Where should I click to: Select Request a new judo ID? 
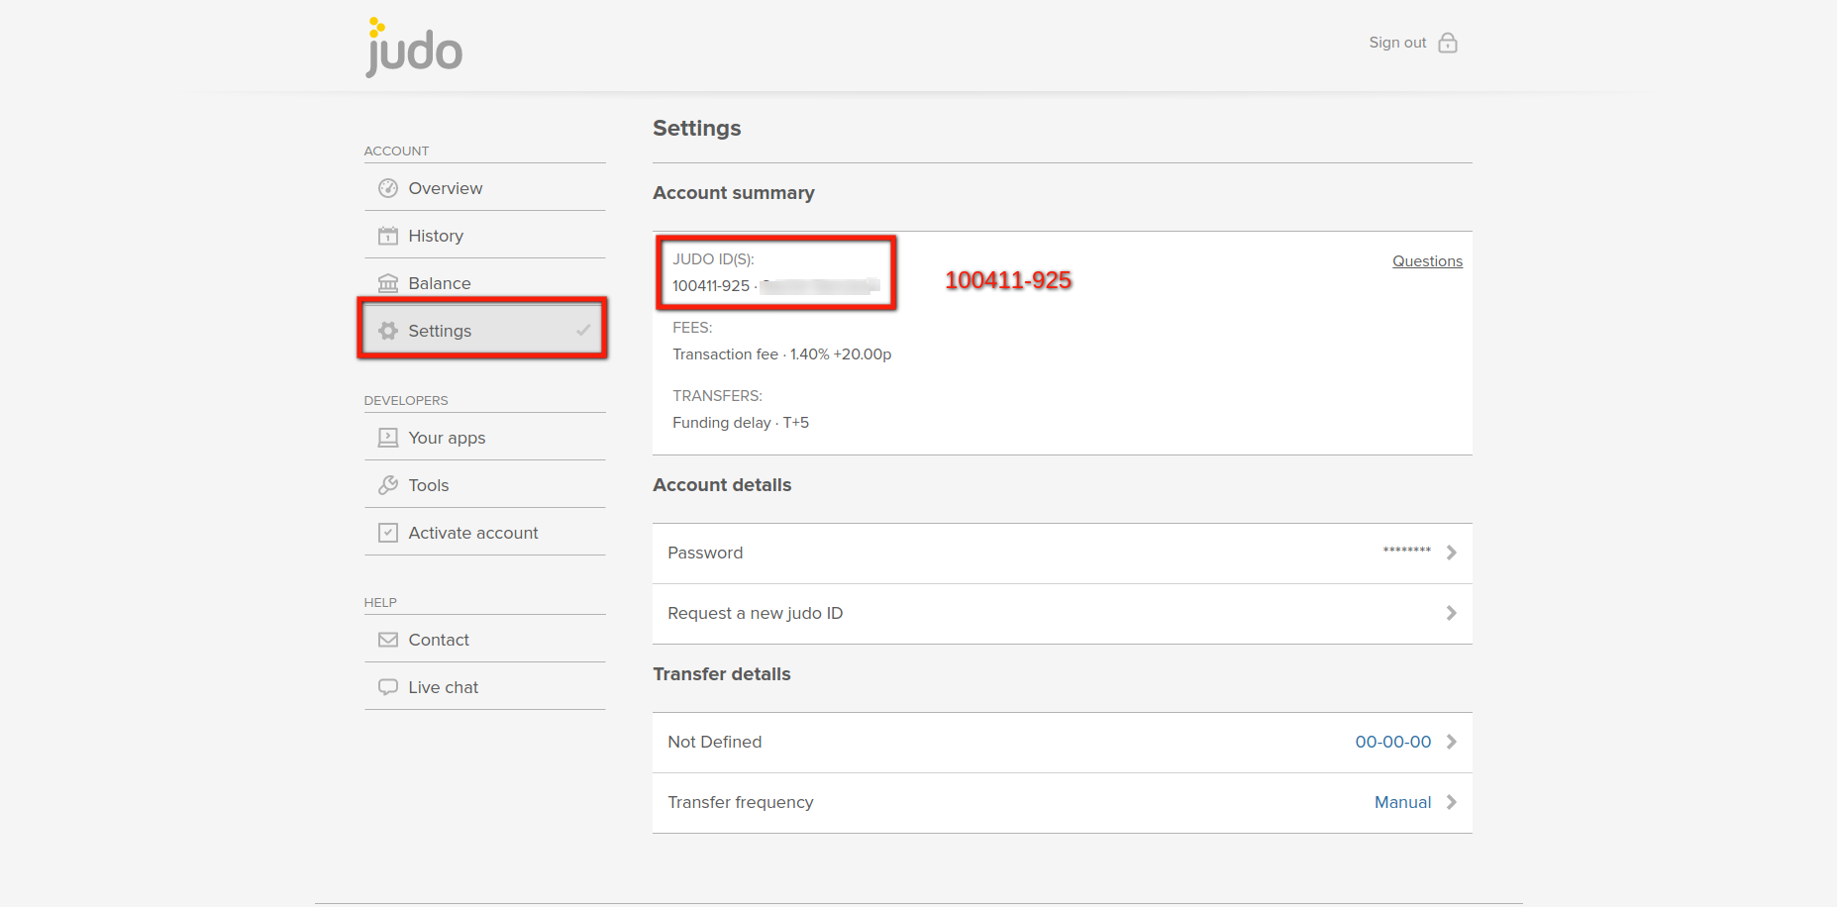point(1062,614)
